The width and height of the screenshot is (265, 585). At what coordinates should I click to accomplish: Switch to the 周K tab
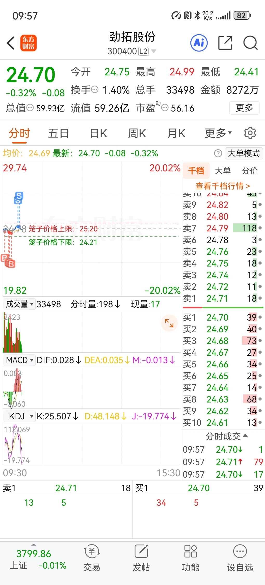[137, 133]
